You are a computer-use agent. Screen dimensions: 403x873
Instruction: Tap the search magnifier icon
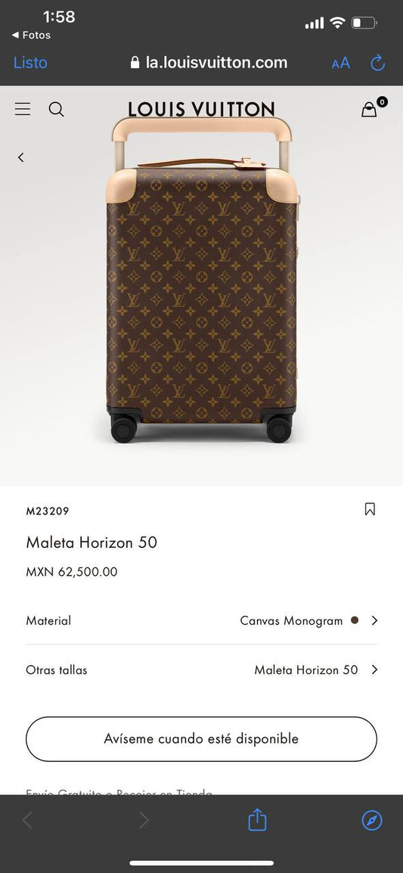(56, 109)
